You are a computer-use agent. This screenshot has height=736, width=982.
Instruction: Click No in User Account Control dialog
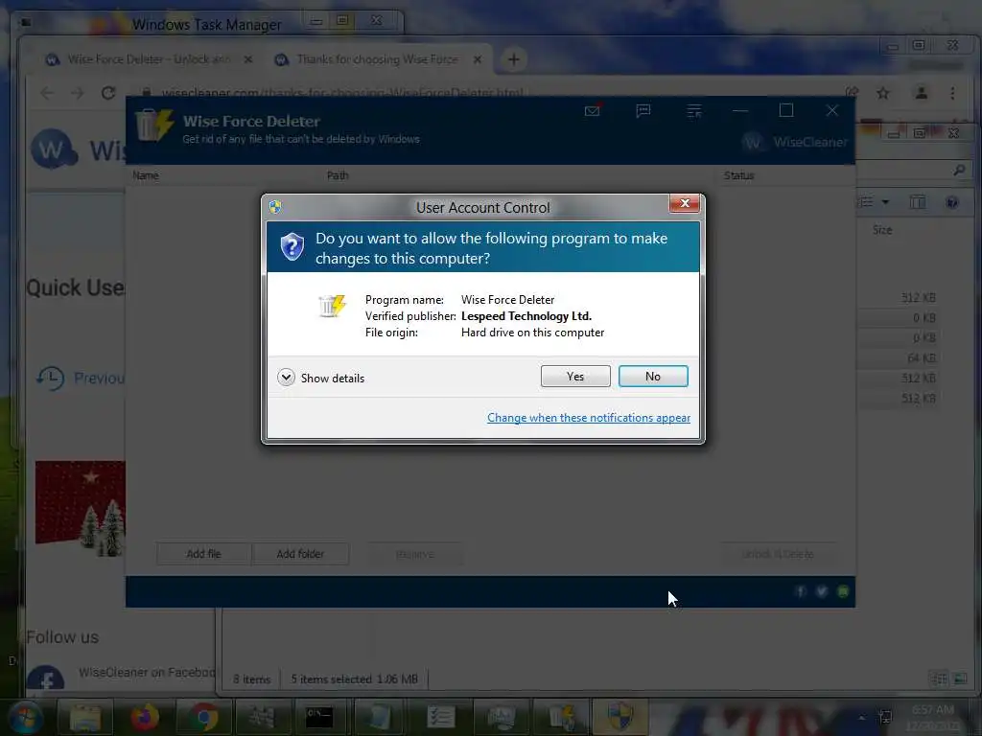652,376
